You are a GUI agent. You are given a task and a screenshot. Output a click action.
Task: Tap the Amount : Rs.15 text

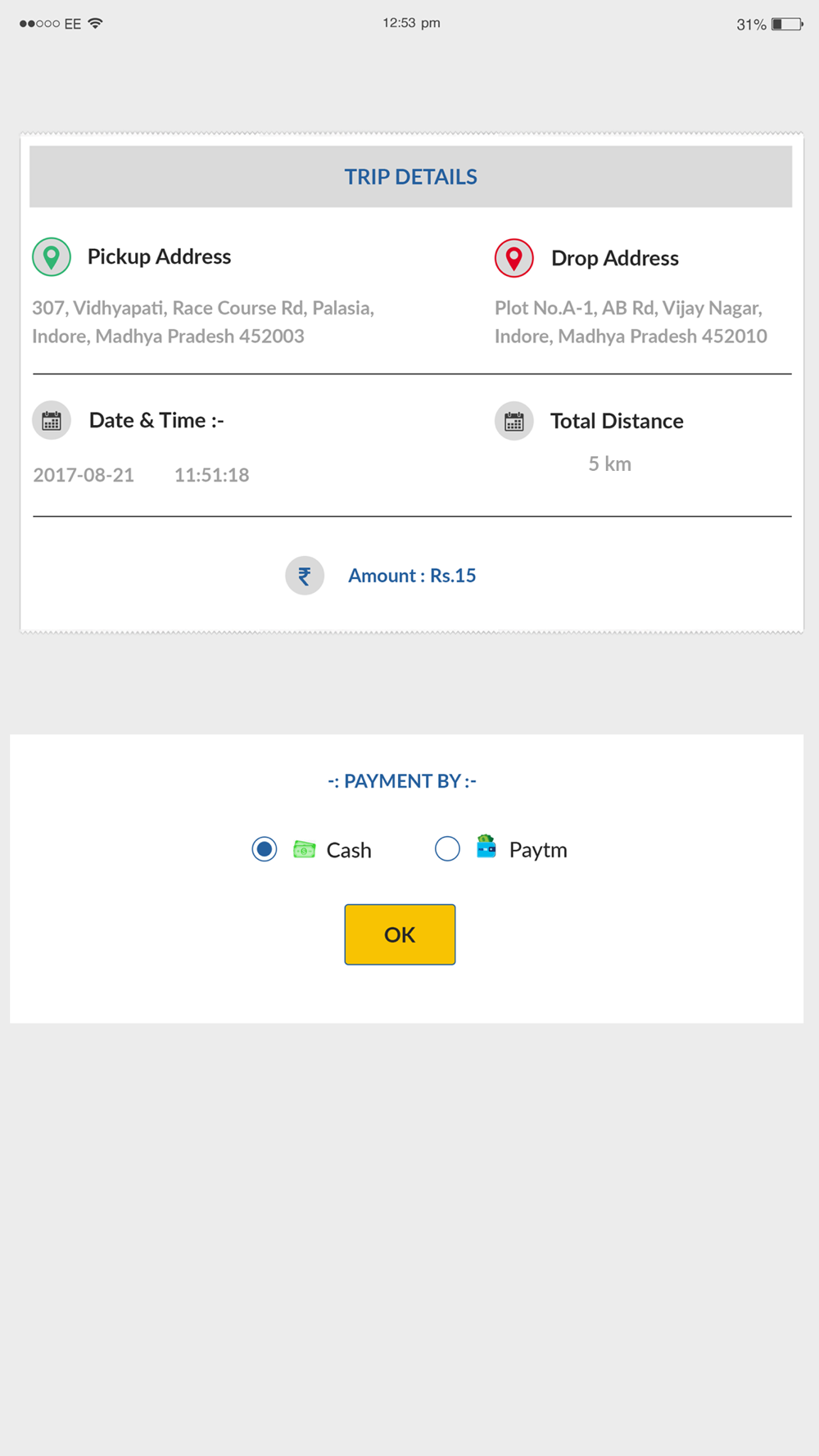coord(412,576)
